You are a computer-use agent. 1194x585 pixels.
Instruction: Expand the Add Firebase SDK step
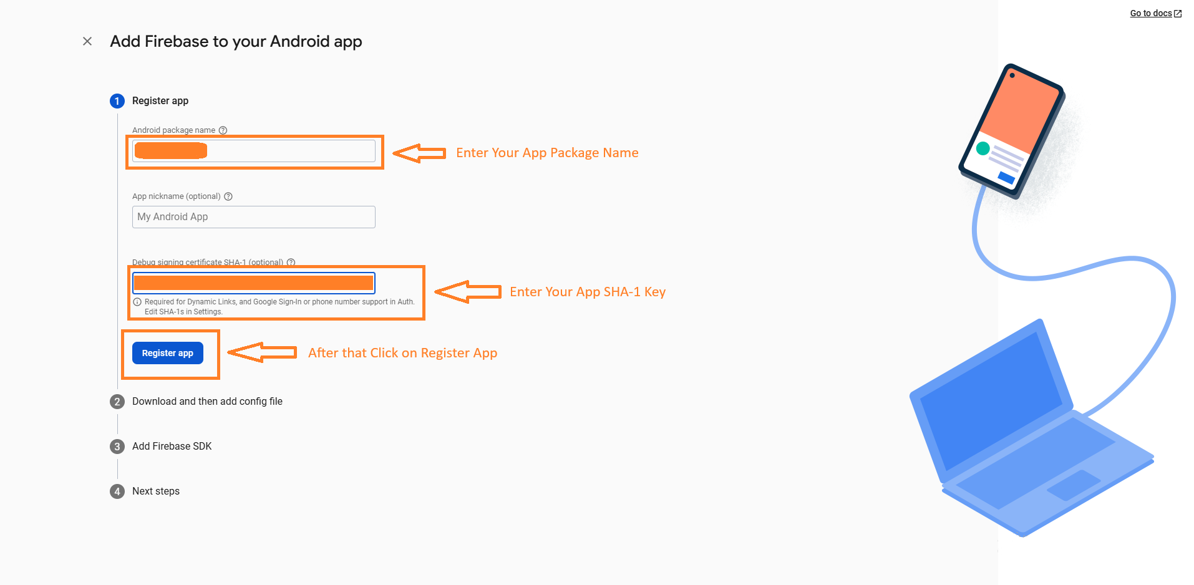click(x=172, y=447)
